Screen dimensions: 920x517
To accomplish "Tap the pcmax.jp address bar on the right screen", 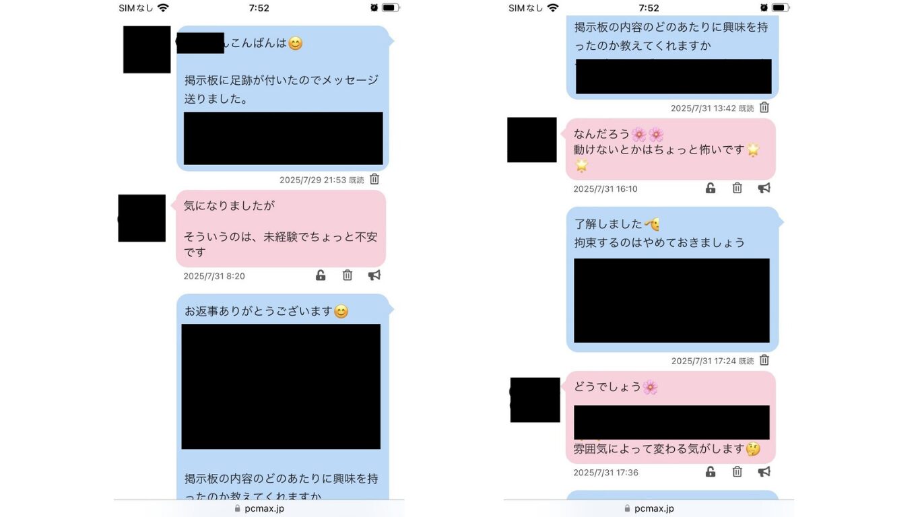I will coord(649,508).
